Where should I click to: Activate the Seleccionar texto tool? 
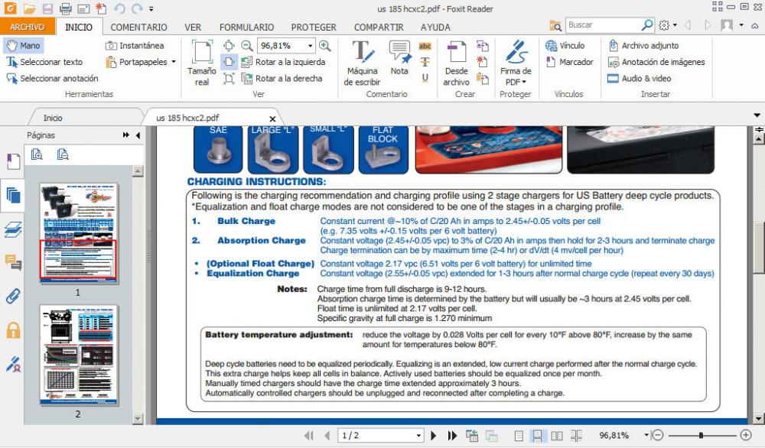44,62
